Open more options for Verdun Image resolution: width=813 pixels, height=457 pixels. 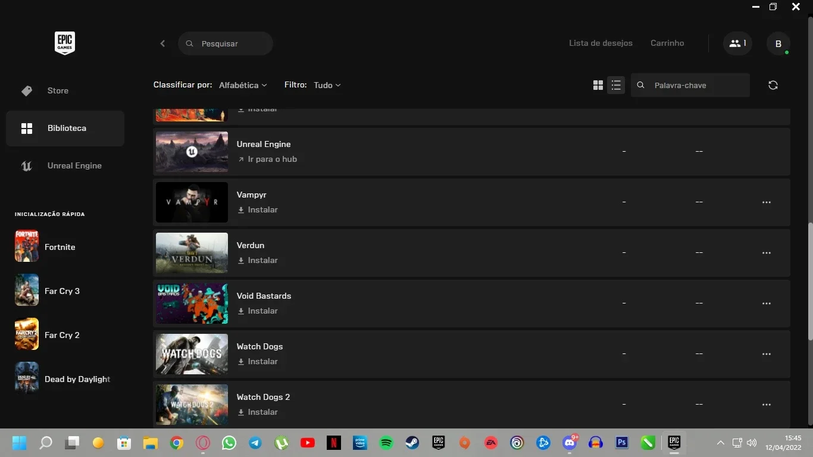767,253
